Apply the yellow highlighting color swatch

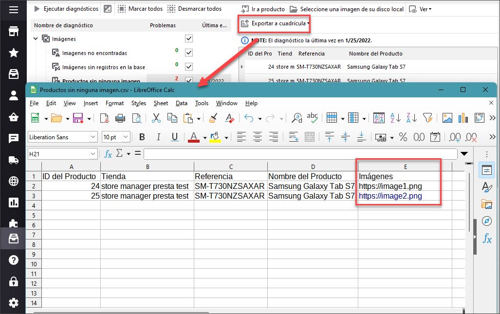click(215, 137)
